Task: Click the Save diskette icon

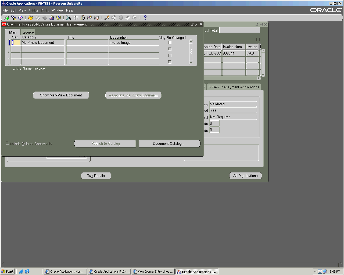Action: point(31,18)
